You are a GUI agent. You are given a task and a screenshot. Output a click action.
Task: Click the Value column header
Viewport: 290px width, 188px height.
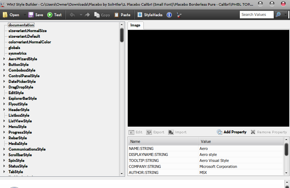[241, 141]
